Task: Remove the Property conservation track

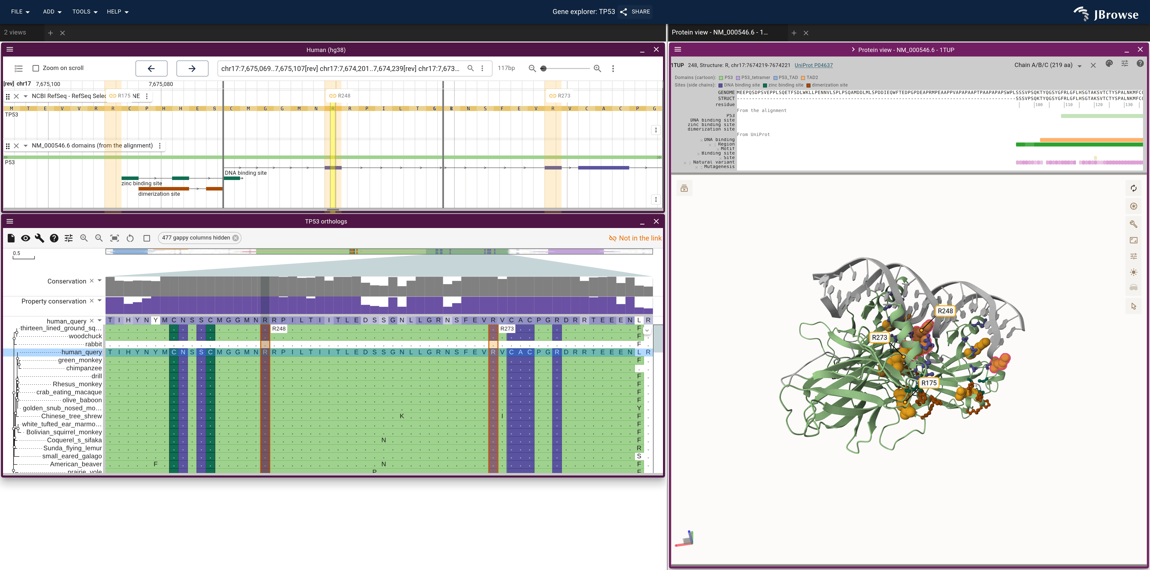Action: [91, 301]
